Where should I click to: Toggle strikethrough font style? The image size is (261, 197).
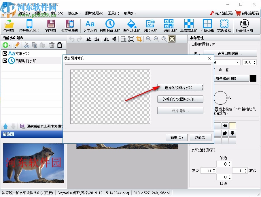click(x=220, y=70)
